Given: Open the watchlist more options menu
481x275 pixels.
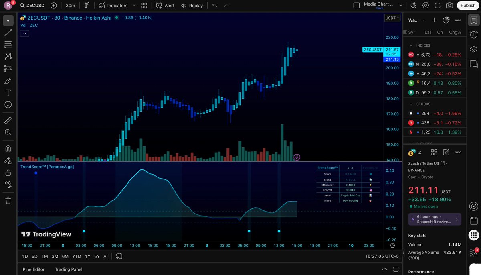Looking at the screenshot, I should (458, 20).
